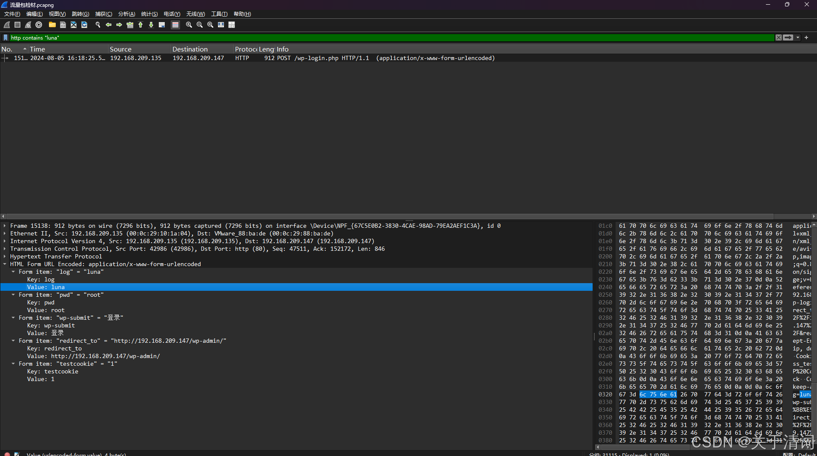This screenshot has width=817, height=456.
Task: Jump to the first packet
Action: tap(140, 25)
